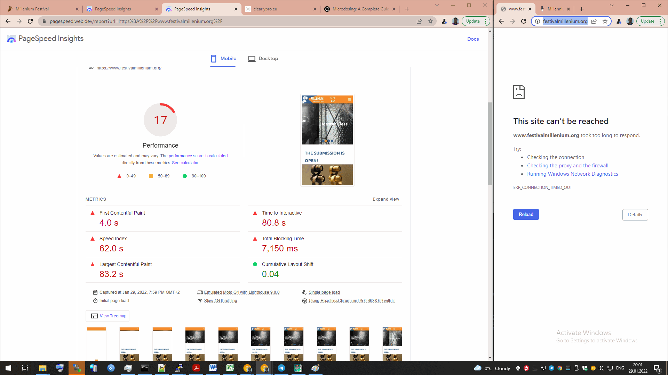Select the first filmstrip thumbnail
This screenshot has width=668, height=375.
click(96, 344)
